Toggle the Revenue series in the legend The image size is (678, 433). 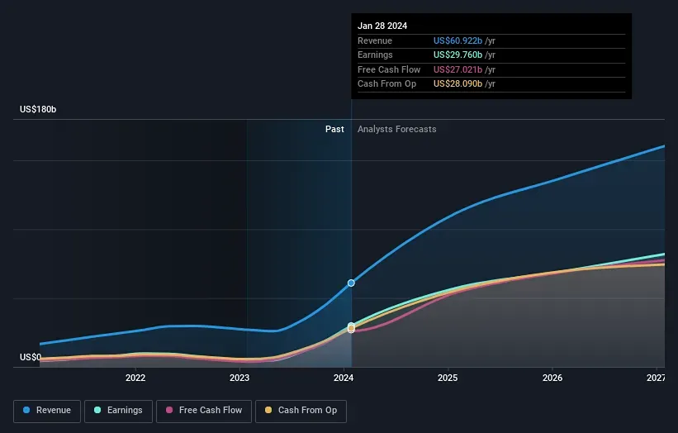click(x=47, y=411)
